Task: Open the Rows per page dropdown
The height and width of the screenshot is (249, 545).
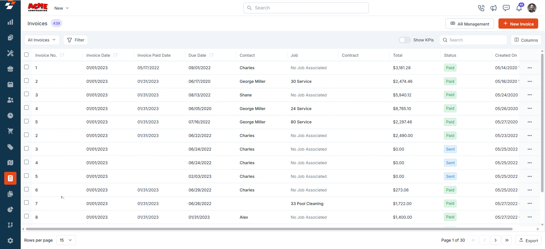Action: [66, 240]
